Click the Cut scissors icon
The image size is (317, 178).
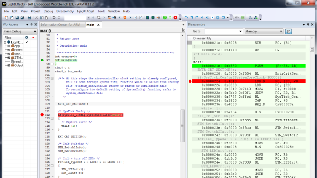[x=36, y=18]
